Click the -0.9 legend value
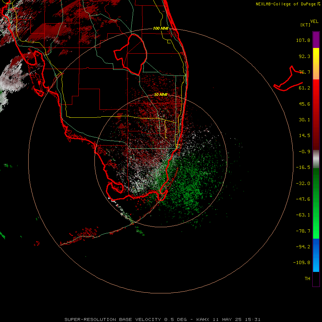This screenshot has width=322, height=322. pos(304,152)
